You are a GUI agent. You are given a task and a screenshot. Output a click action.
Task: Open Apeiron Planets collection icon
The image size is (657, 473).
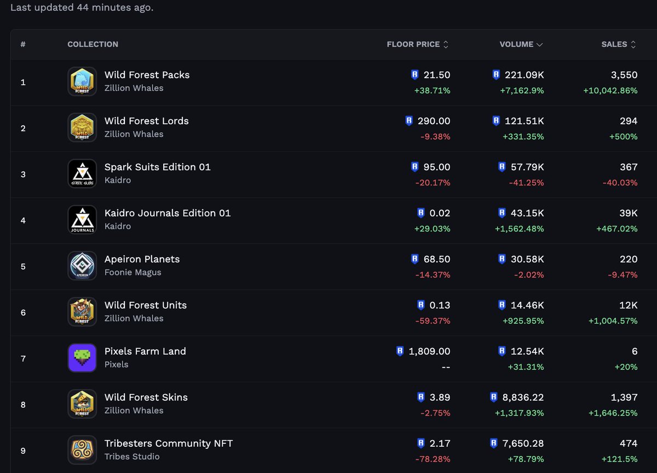[x=82, y=266]
